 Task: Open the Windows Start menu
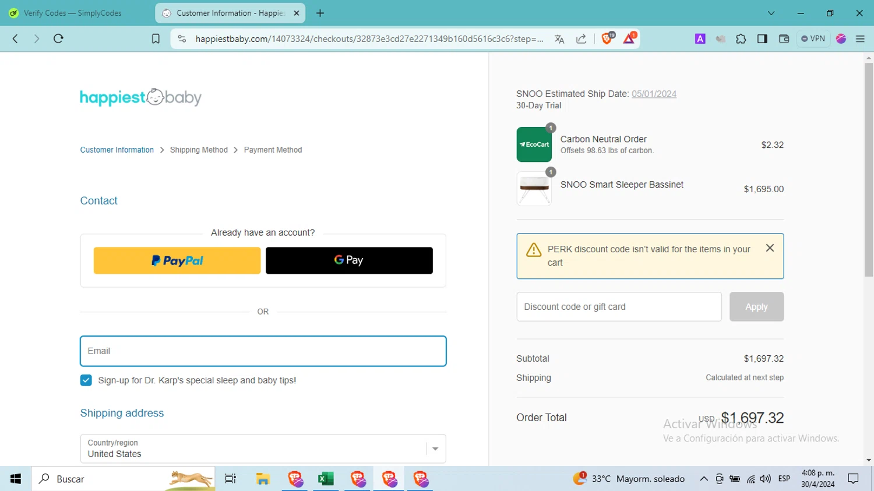(16, 479)
